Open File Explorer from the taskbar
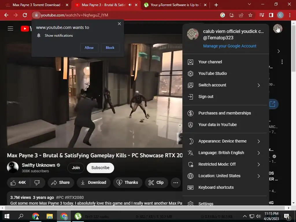This screenshot has height=222, width=296. pyautogui.click(x=50, y=216)
